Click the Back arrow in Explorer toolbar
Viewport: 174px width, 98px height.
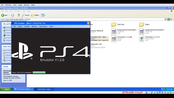3,15
